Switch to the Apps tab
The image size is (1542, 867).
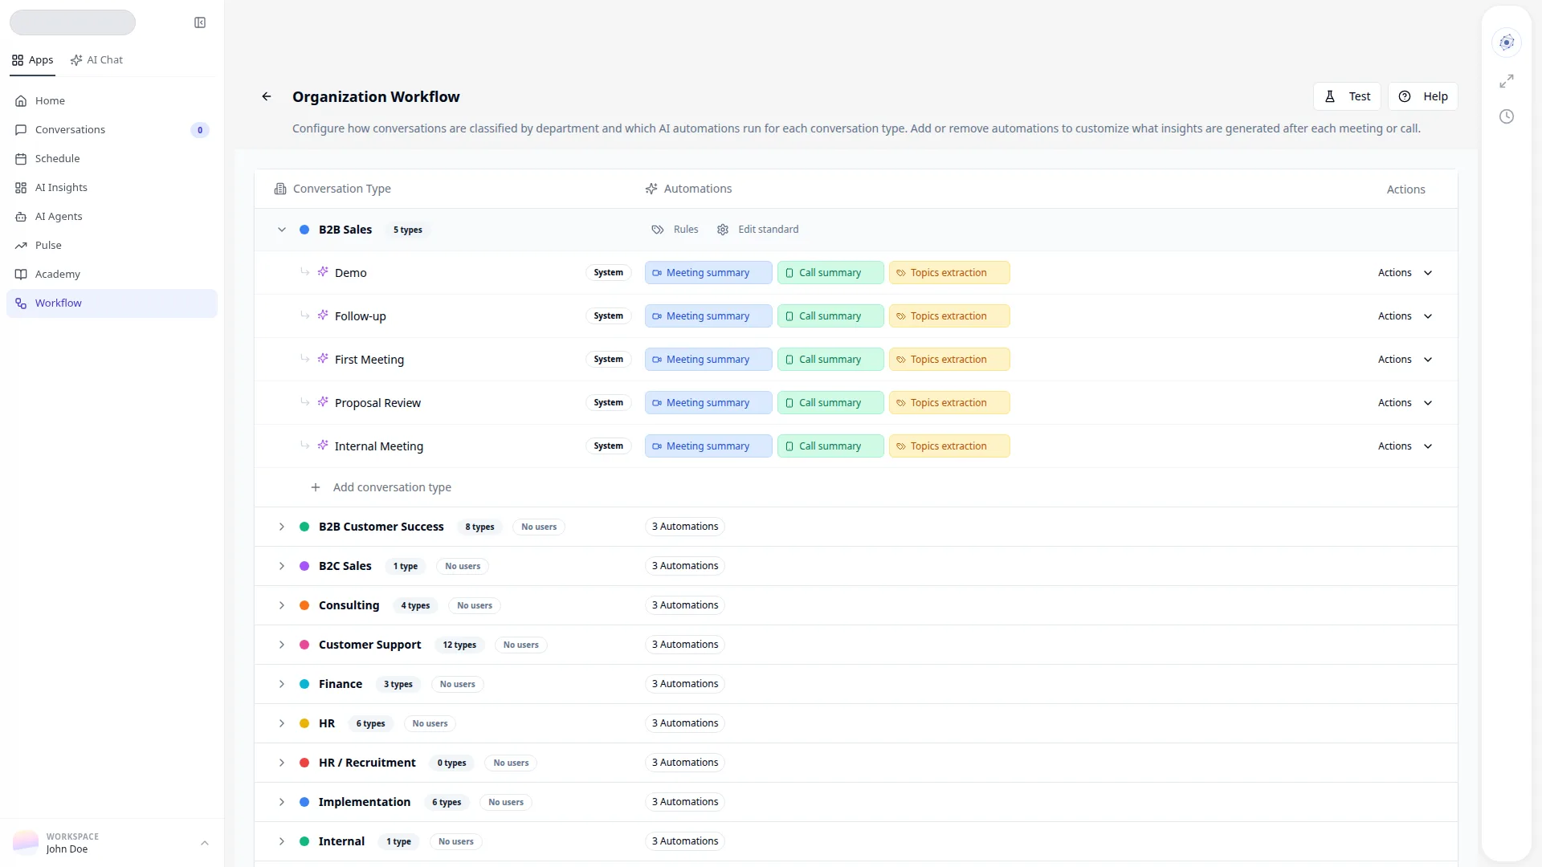coord(33,60)
